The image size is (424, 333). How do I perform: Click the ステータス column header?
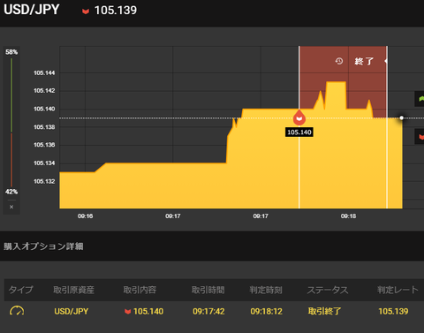[x=328, y=290]
